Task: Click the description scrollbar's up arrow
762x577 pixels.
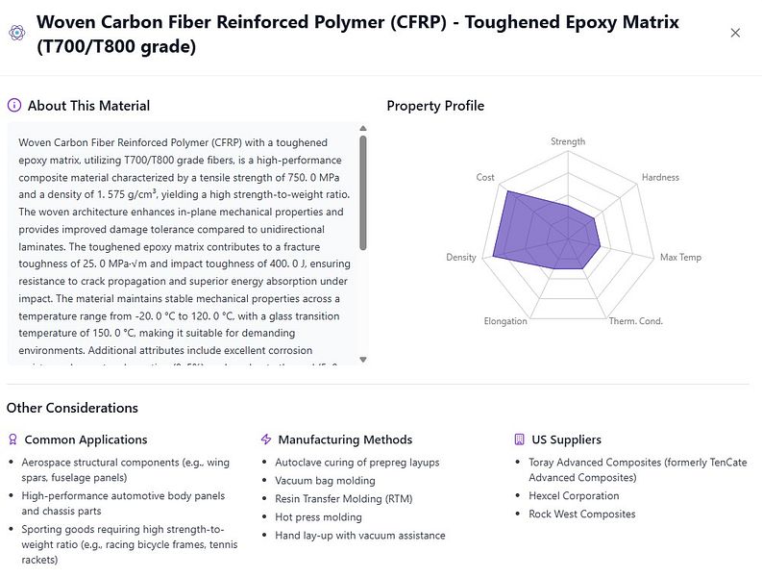Action: click(363, 129)
